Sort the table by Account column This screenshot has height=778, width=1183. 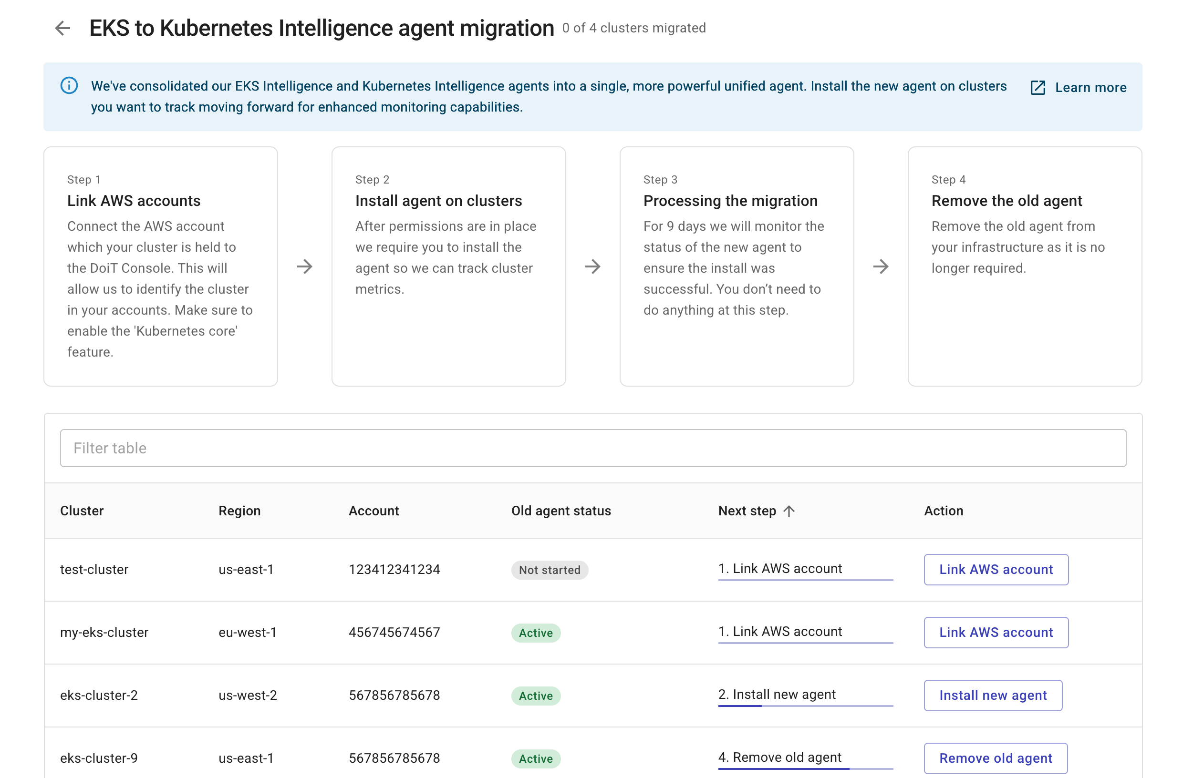[x=374, y=511]
